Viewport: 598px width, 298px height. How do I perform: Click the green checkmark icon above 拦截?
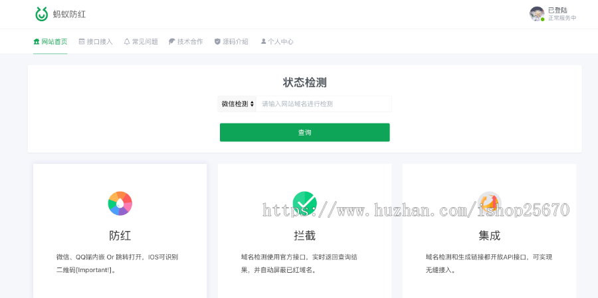(x=305, y=204)
